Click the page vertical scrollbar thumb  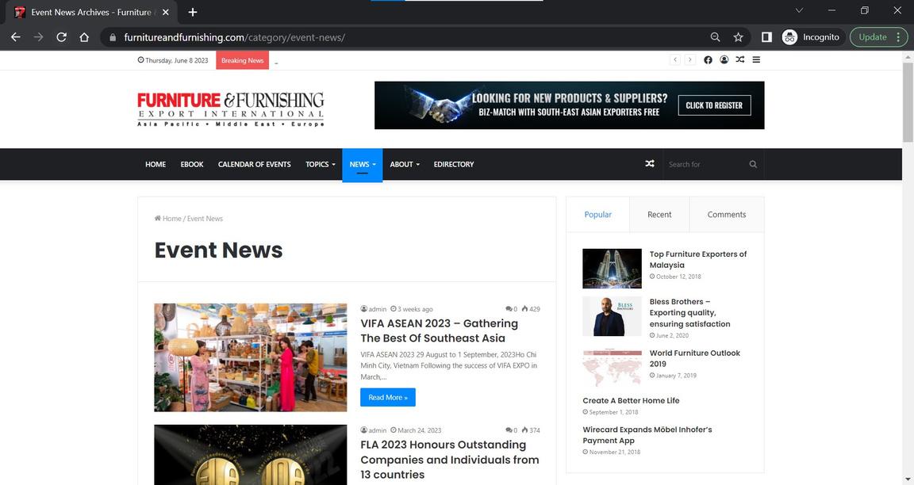point(908,102)
